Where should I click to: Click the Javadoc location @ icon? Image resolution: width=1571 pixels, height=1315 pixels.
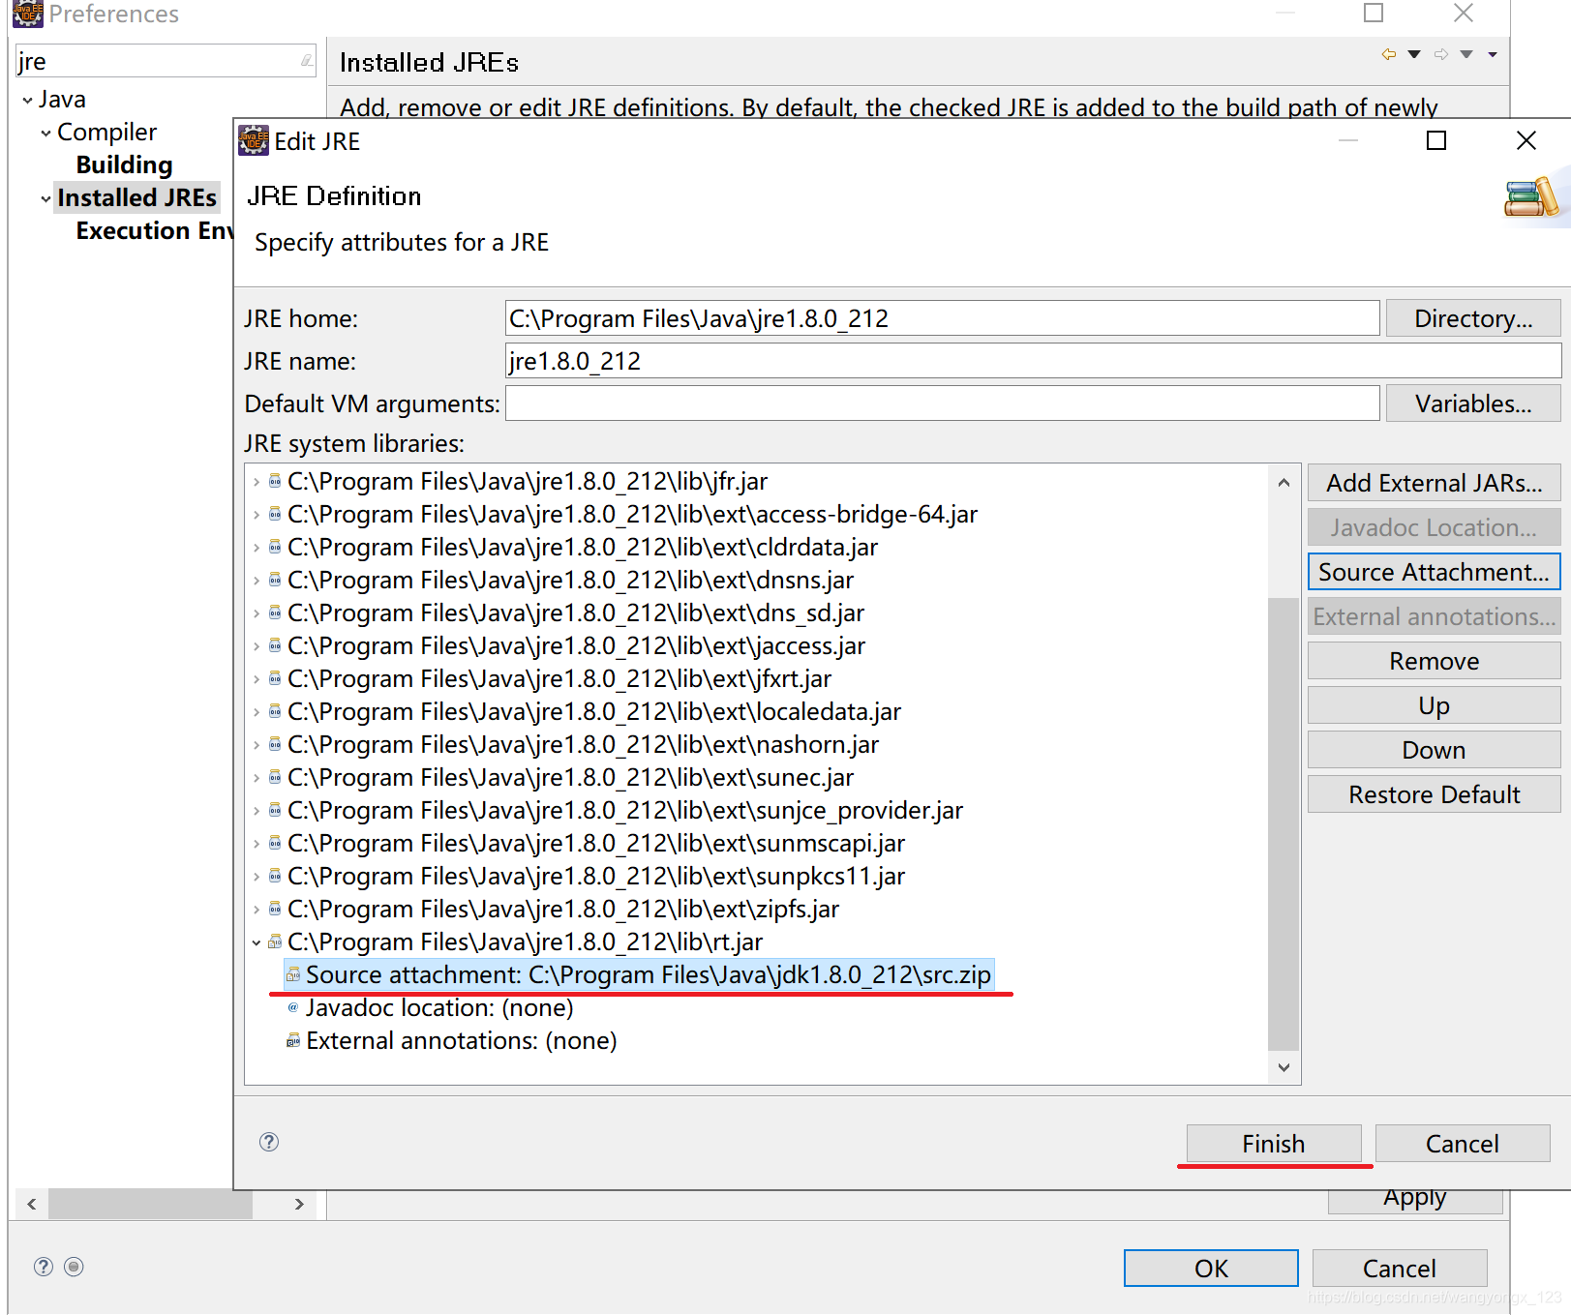[293, 1007]
